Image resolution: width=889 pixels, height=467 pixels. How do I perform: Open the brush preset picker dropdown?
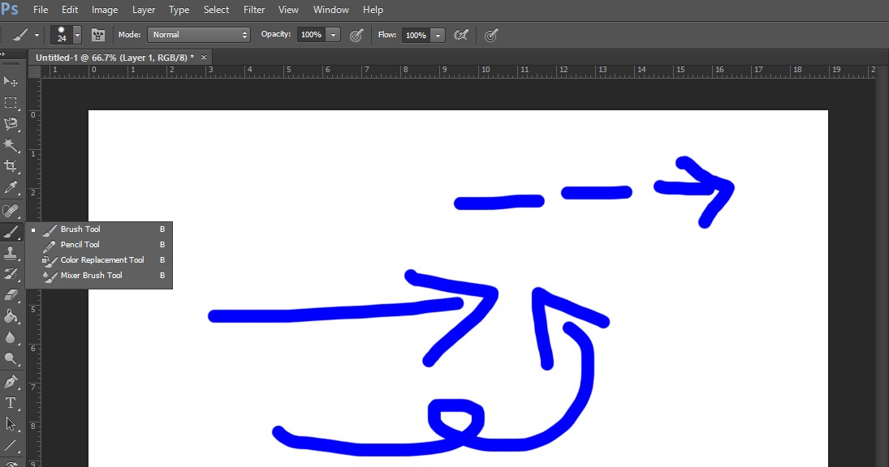coord(77,35)
